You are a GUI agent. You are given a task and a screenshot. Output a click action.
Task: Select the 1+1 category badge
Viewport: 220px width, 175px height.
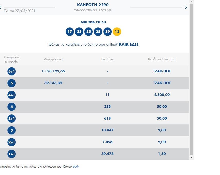(x=12, y=154)
